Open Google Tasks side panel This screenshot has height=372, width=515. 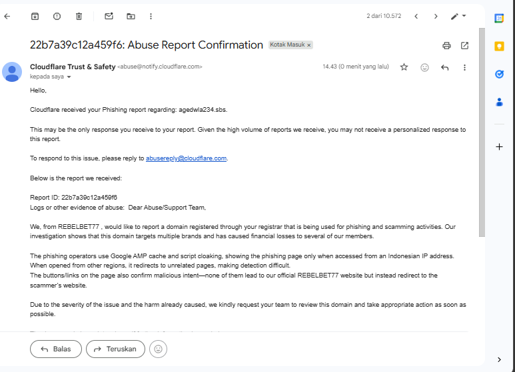click(499, 74)
